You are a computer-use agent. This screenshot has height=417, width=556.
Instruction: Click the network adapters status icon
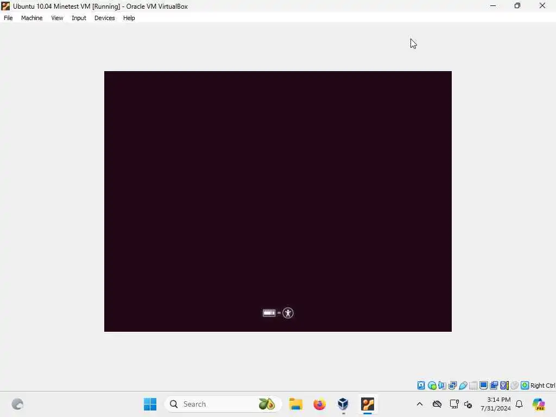tap(452, 385)
